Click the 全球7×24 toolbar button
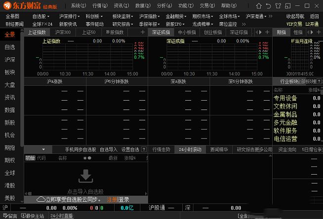 tap(42, 24)
